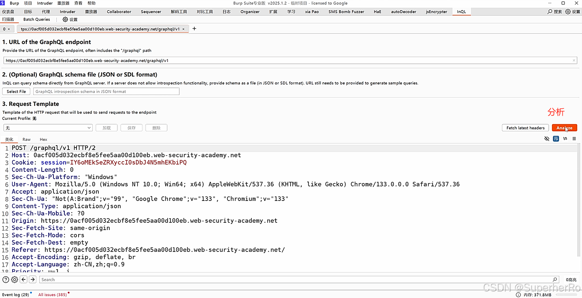Open the Sequencer tab
The image size is (582, 298).
151,12
